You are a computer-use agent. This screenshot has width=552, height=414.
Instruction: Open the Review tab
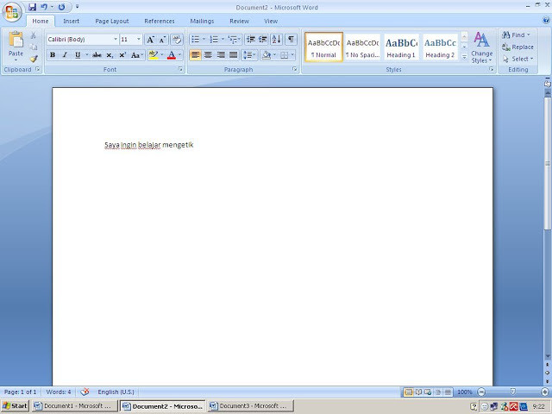240,21
